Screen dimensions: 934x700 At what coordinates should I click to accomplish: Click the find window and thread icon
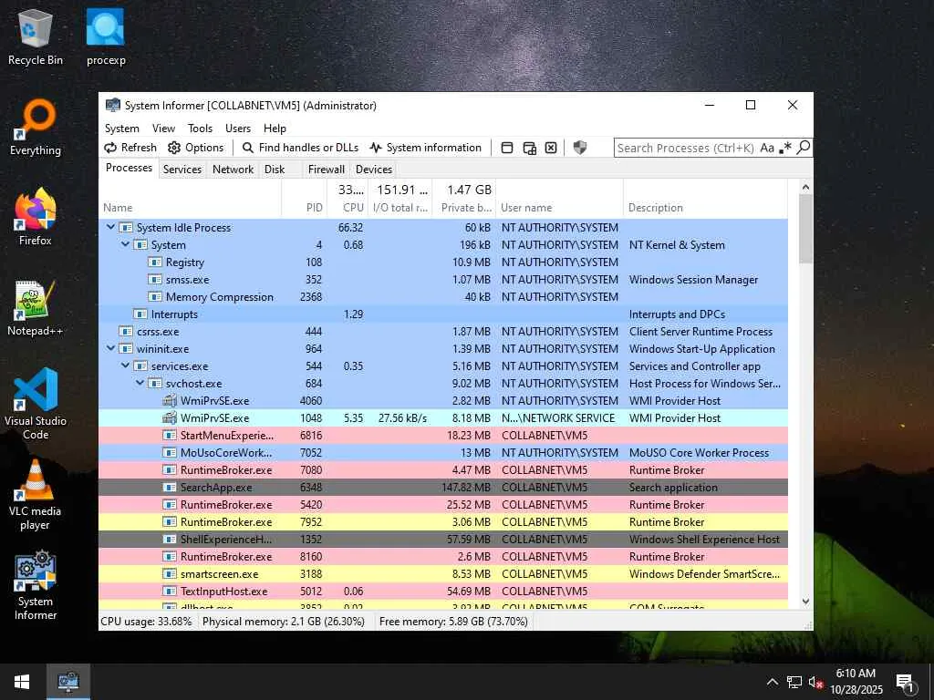tap(529, 148)
